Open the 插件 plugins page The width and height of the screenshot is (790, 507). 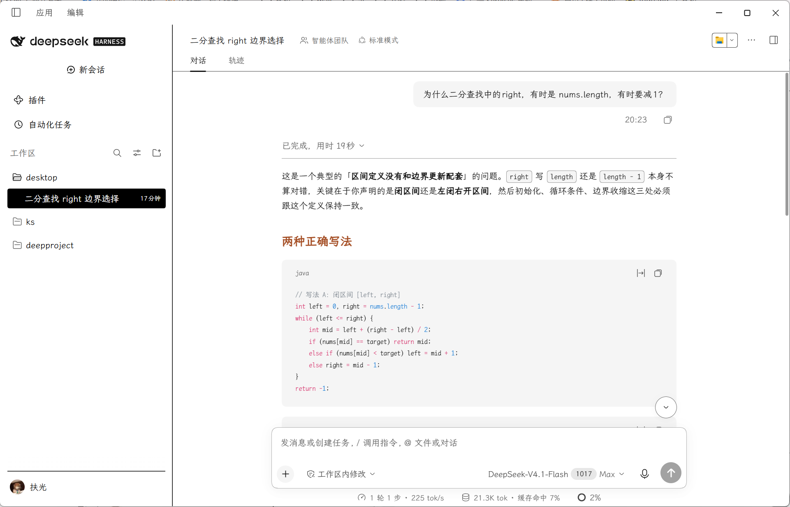(29, 100)
